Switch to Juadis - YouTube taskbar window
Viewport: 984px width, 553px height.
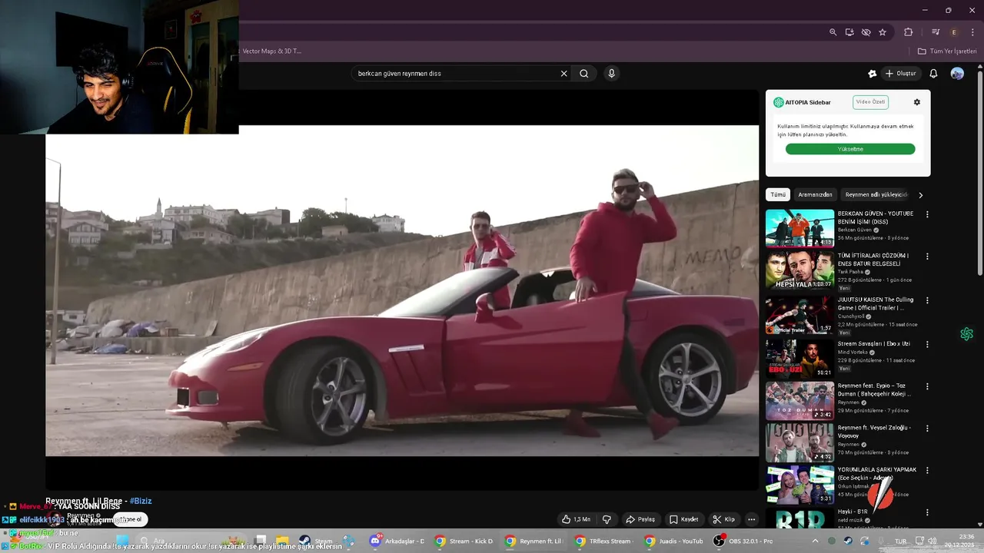click(674, 541)
